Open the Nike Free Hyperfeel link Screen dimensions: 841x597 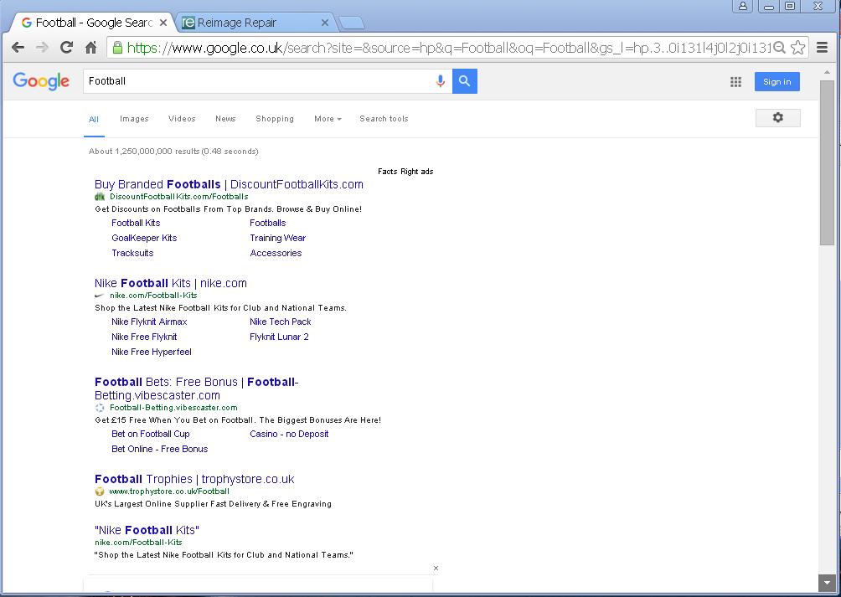tap(152, 352)
